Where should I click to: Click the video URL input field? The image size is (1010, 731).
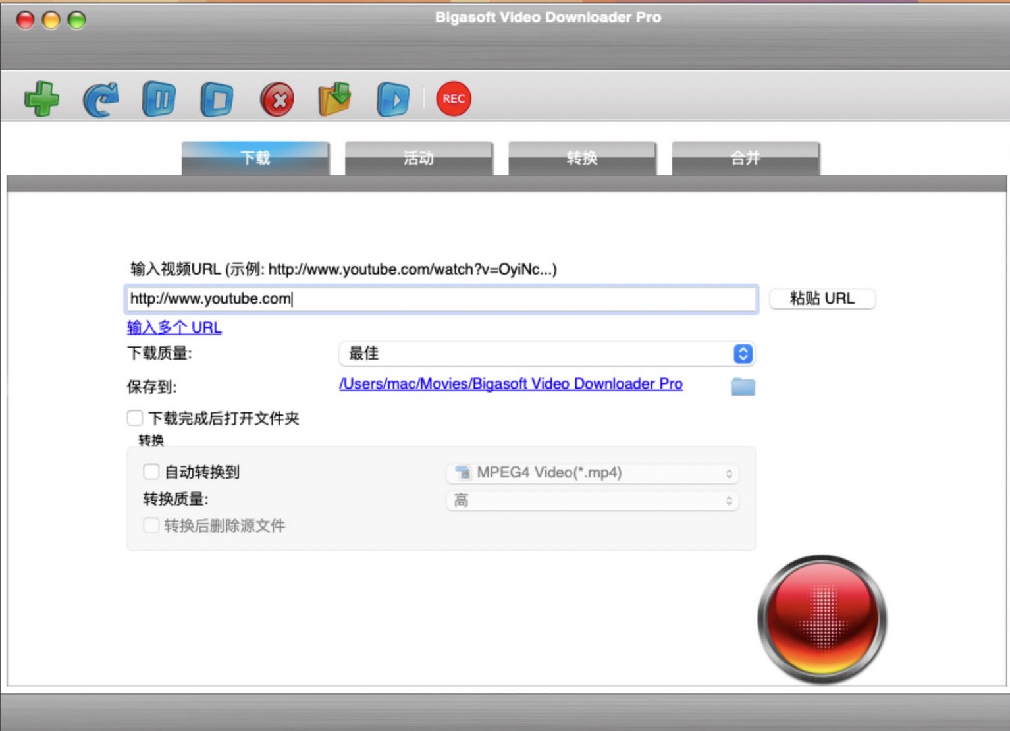(x=441, y=299)
